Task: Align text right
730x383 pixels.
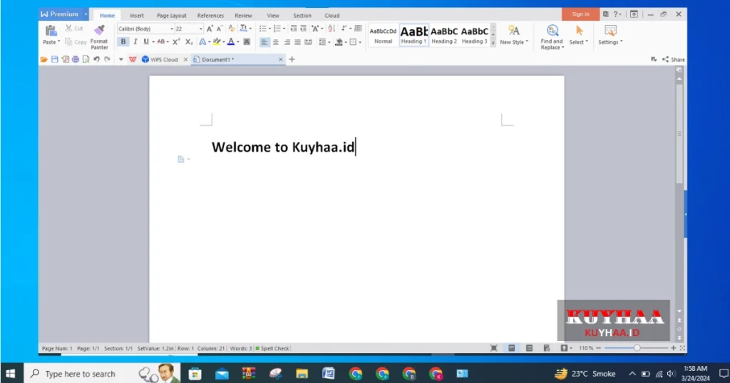Action: point(287,42)
